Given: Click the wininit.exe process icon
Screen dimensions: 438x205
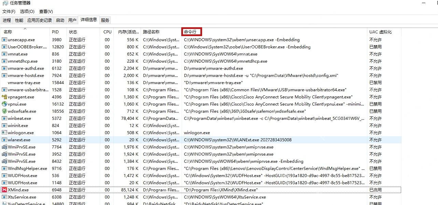Looking at the screenshot, I should 4,126.
